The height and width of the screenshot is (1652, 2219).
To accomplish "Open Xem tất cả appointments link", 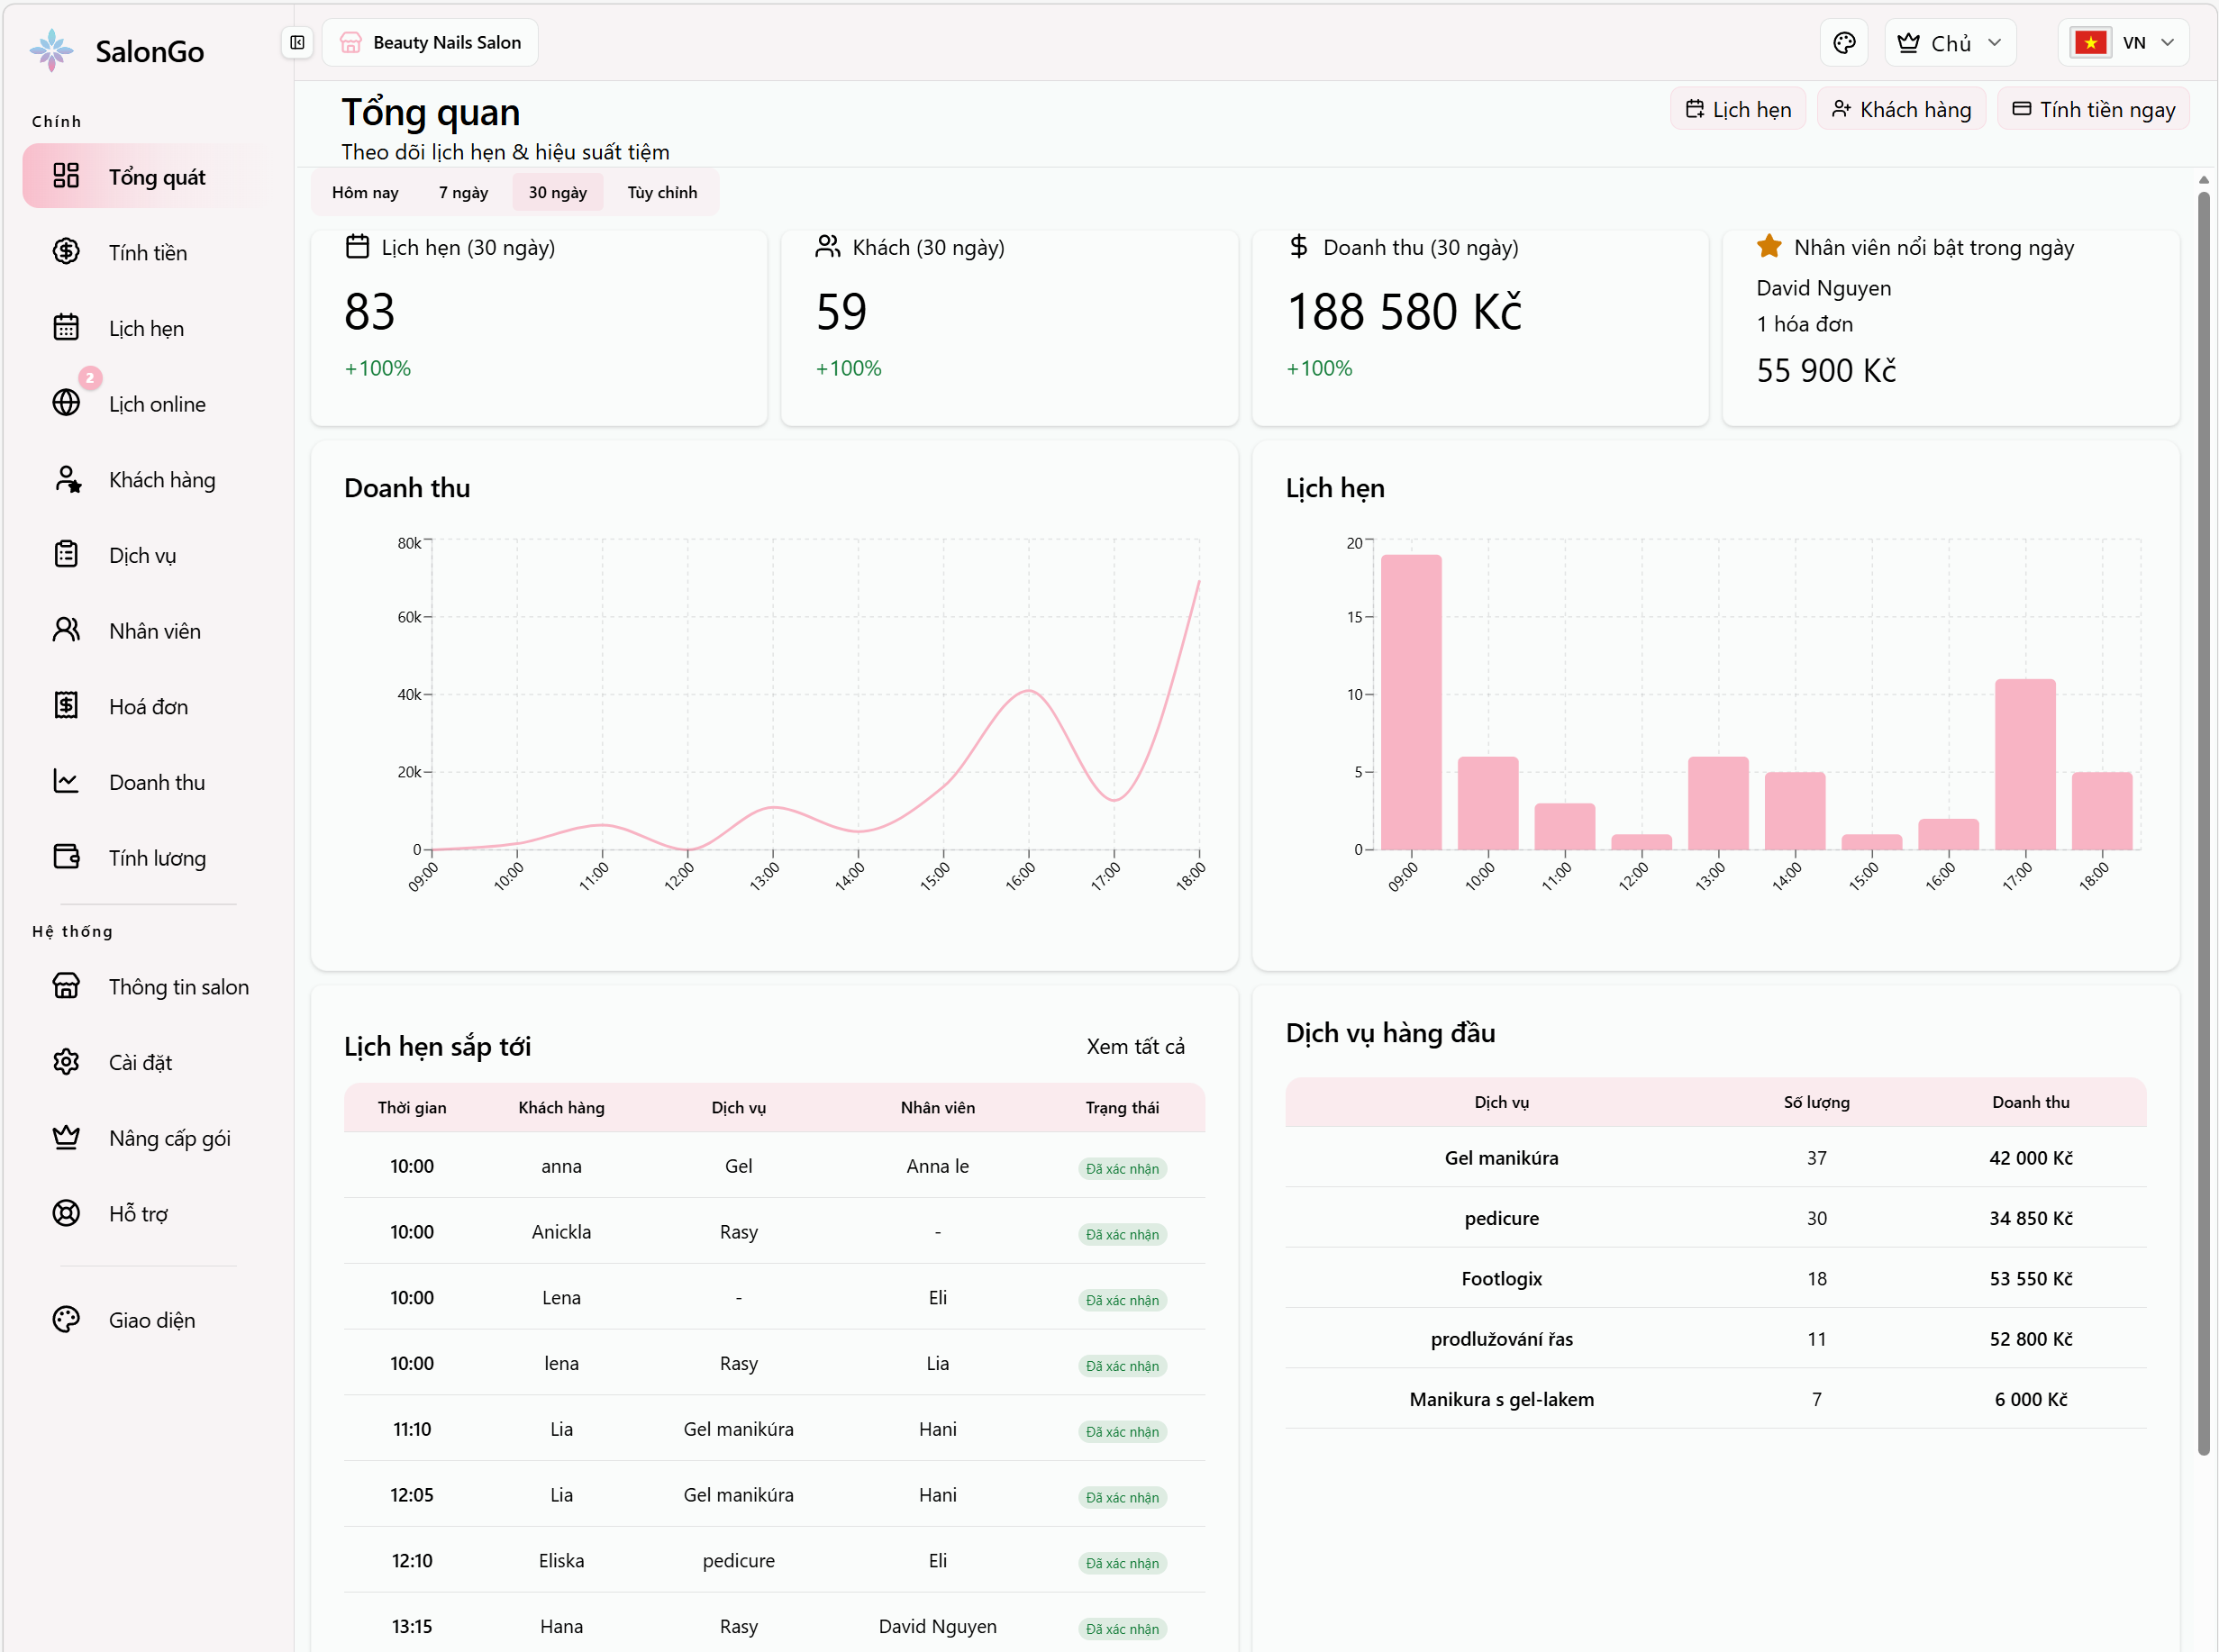I will pyautogui.click(x=1135, y=1045).
